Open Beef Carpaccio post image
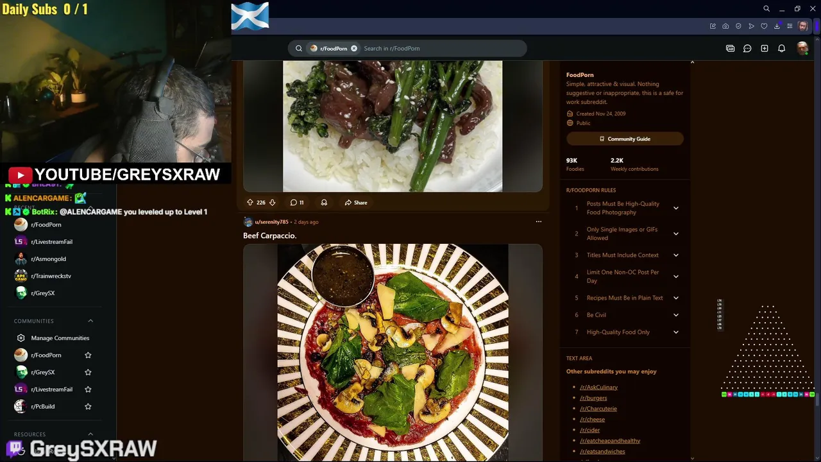This screenshot has height=462, width=821. pos(393,352)
